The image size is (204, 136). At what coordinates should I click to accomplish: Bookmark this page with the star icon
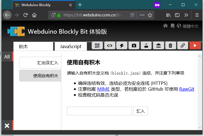150,15
